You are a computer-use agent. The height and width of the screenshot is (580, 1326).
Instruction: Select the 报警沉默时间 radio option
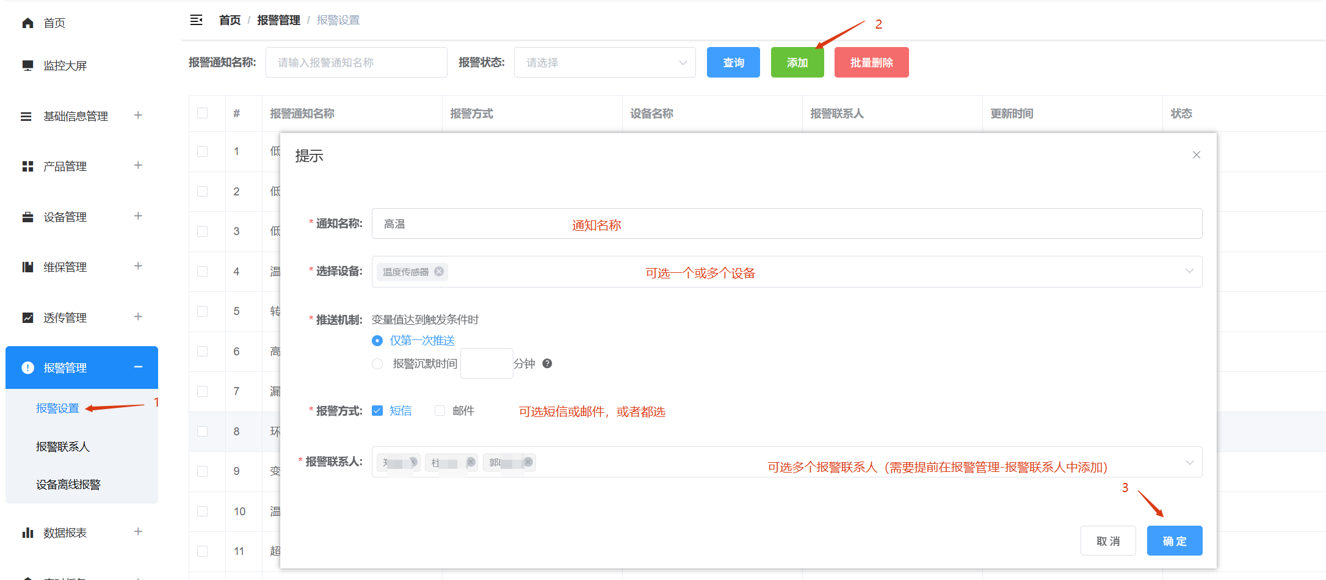point(377,364)
